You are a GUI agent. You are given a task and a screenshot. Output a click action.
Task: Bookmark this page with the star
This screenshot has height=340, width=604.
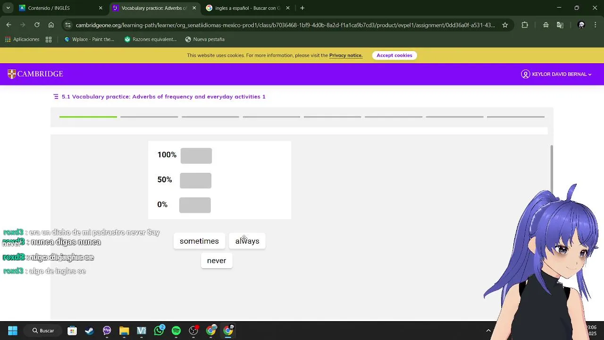point(505,25)
